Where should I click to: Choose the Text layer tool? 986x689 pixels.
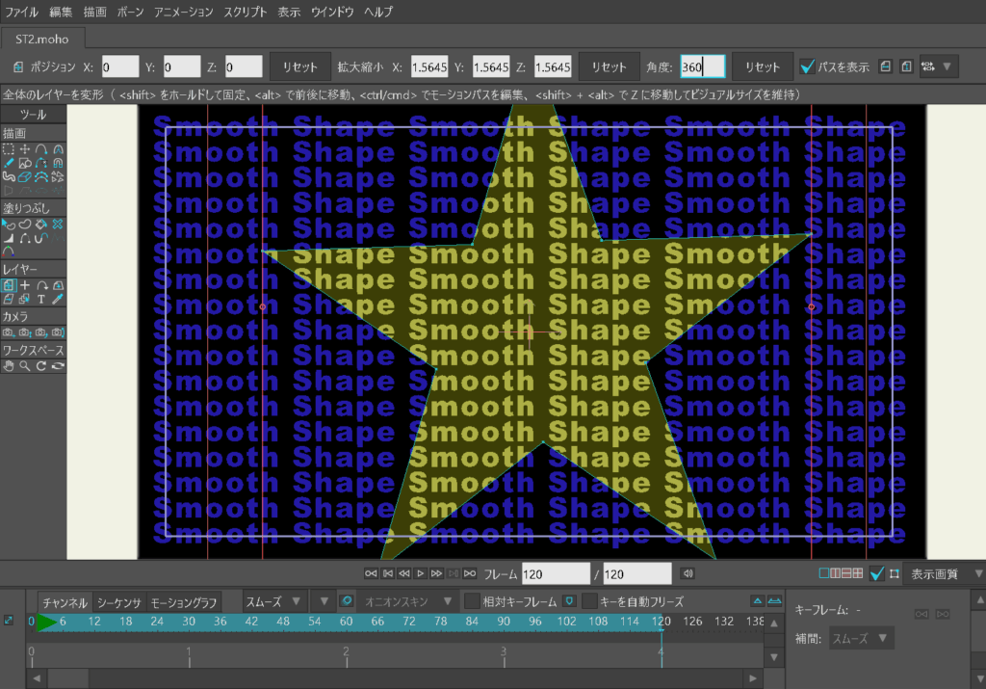[x=41, y=300]
